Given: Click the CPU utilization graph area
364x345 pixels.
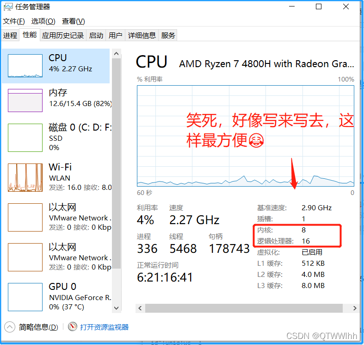Looking at the screenshot, I should tap(246, 136).
